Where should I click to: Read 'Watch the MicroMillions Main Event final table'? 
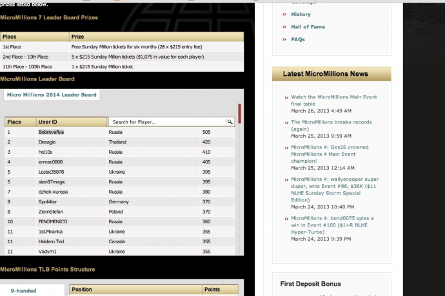click(334, 100)
